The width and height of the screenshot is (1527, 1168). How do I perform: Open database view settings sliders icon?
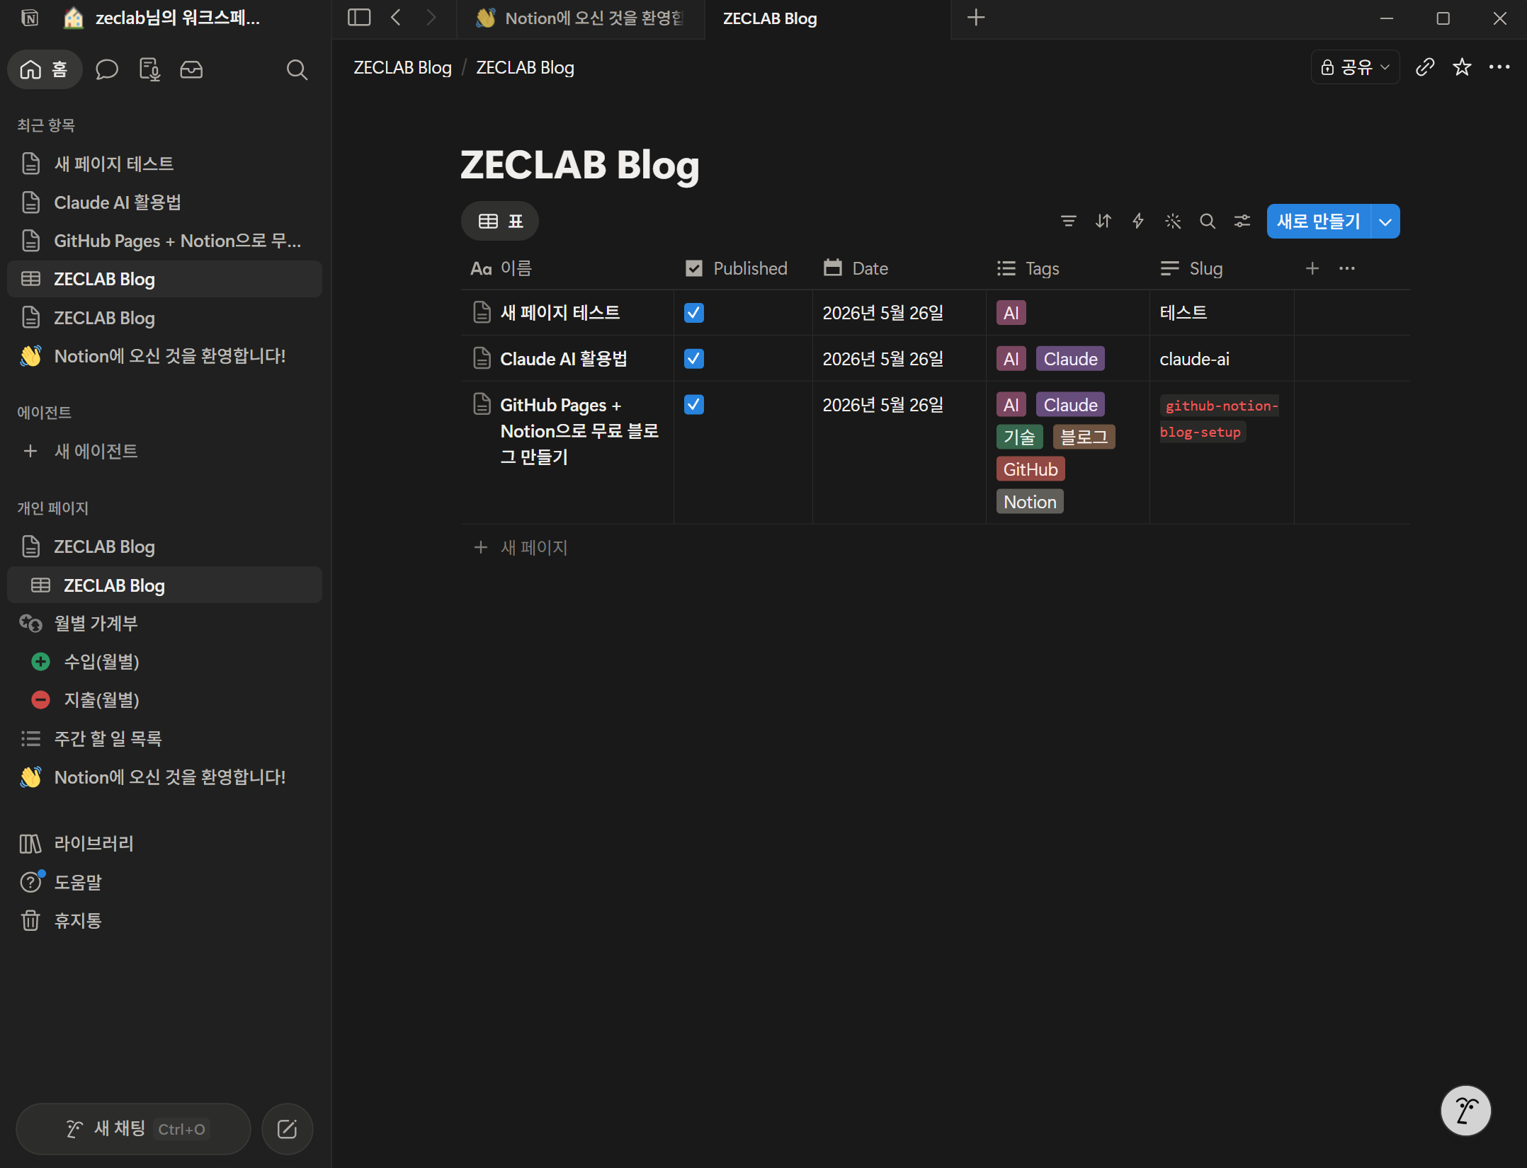pyautogui.click(x=1242, y=222)
